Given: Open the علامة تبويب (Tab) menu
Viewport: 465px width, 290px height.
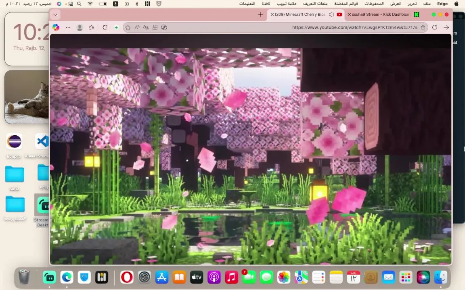Looking at the screenshot, I should (287, 4).
